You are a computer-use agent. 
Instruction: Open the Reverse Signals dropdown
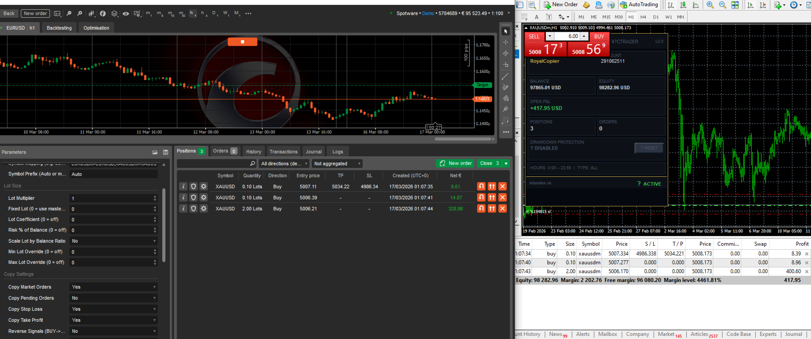[x=114, y=331]
